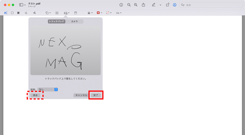This screenshot has height=135, width=245.
Task: Rotate the page with rotate icon
Action: point(168,5)
